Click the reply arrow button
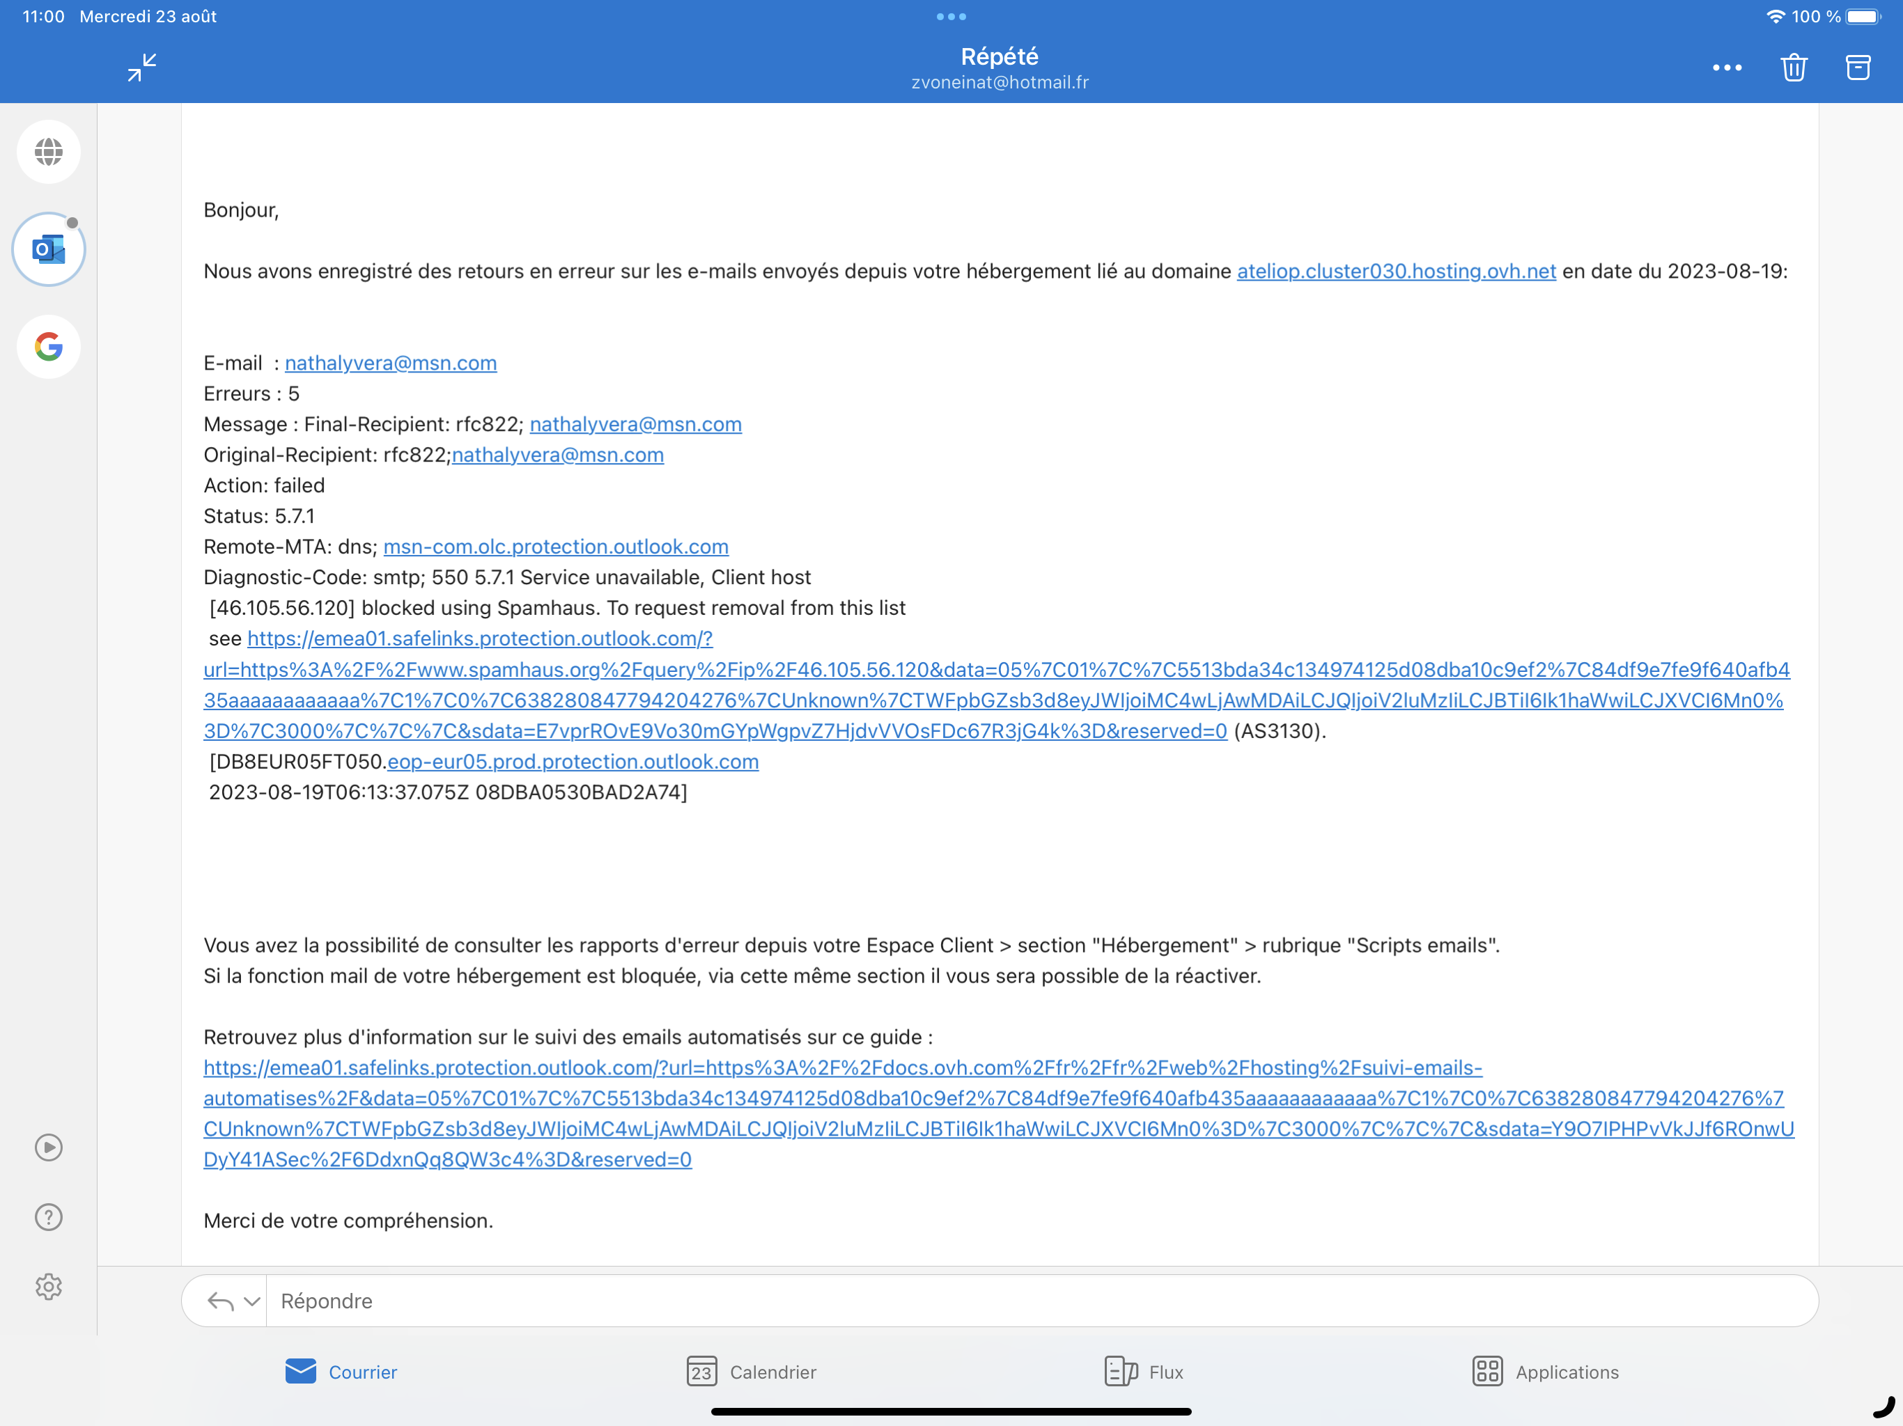 point(220,1301)
